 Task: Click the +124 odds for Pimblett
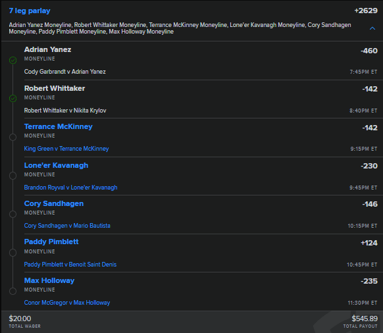(369, 243)
